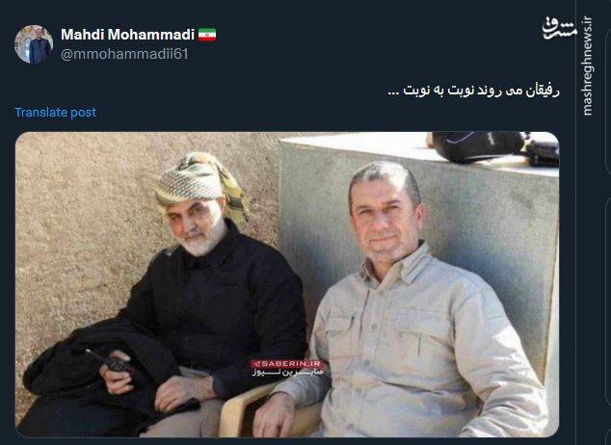Open the embedded photo of two seated men
The width and height of the screenshot is (611, 445).
point(287,284)
